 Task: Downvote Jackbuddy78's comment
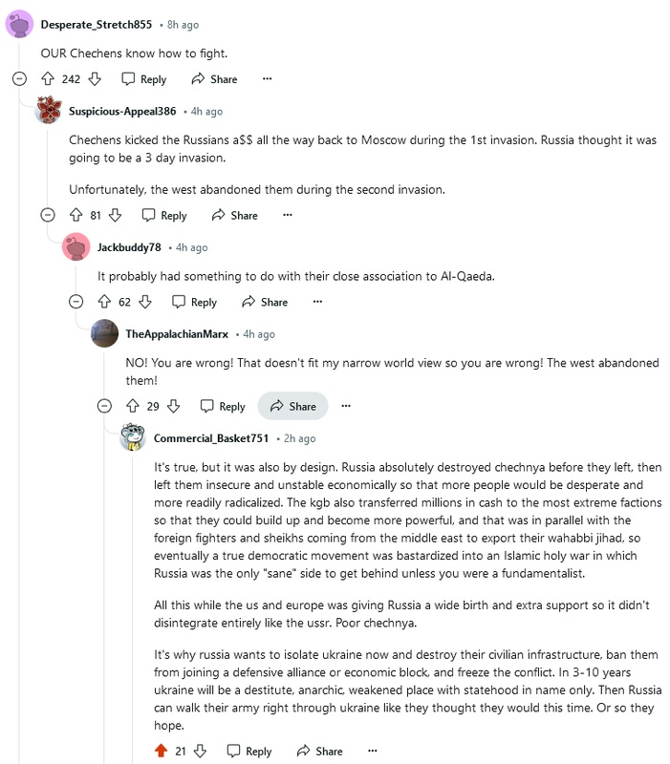click(145, 302)
